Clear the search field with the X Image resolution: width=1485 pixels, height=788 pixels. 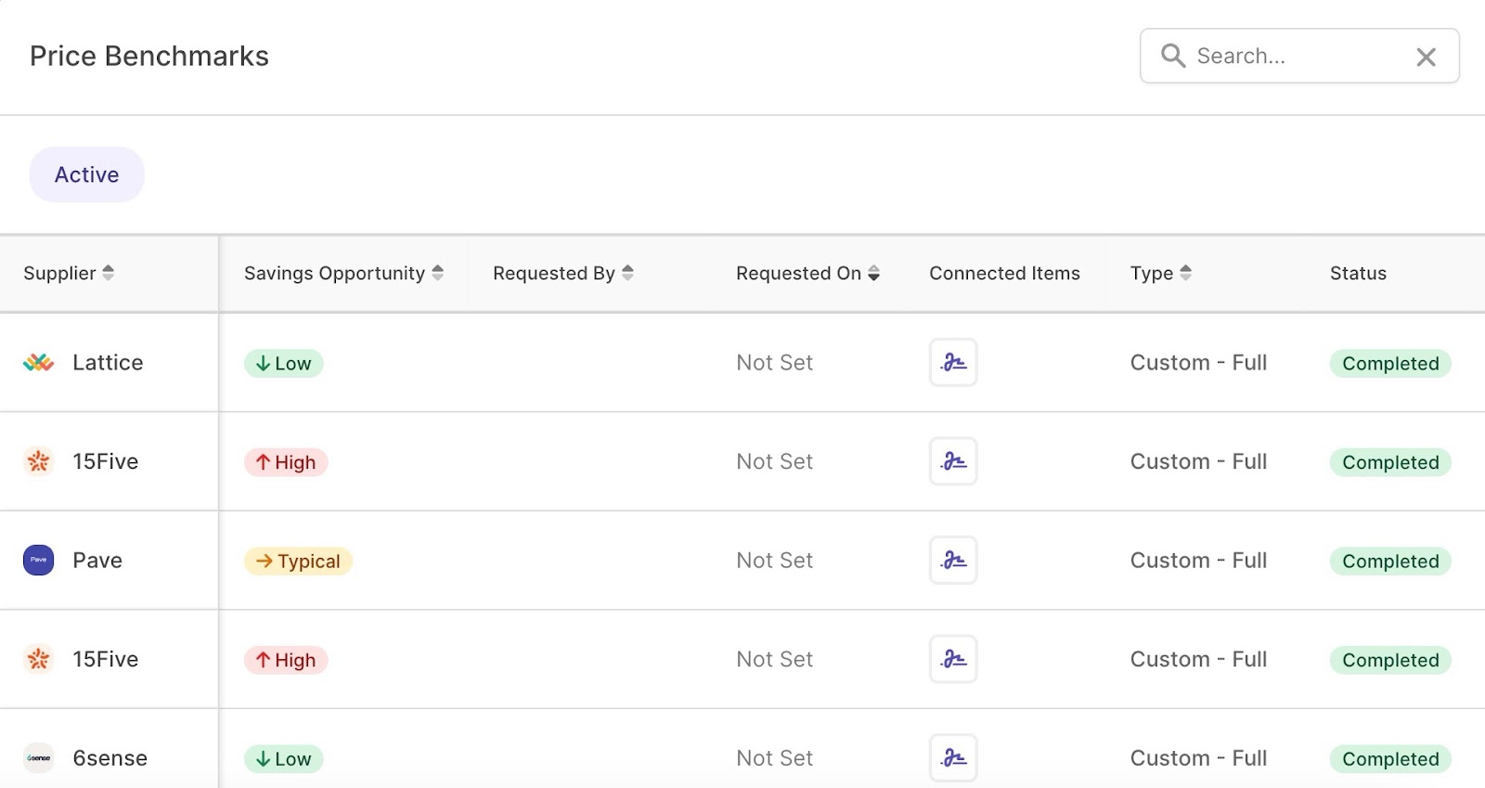[x=1427, y=57]
